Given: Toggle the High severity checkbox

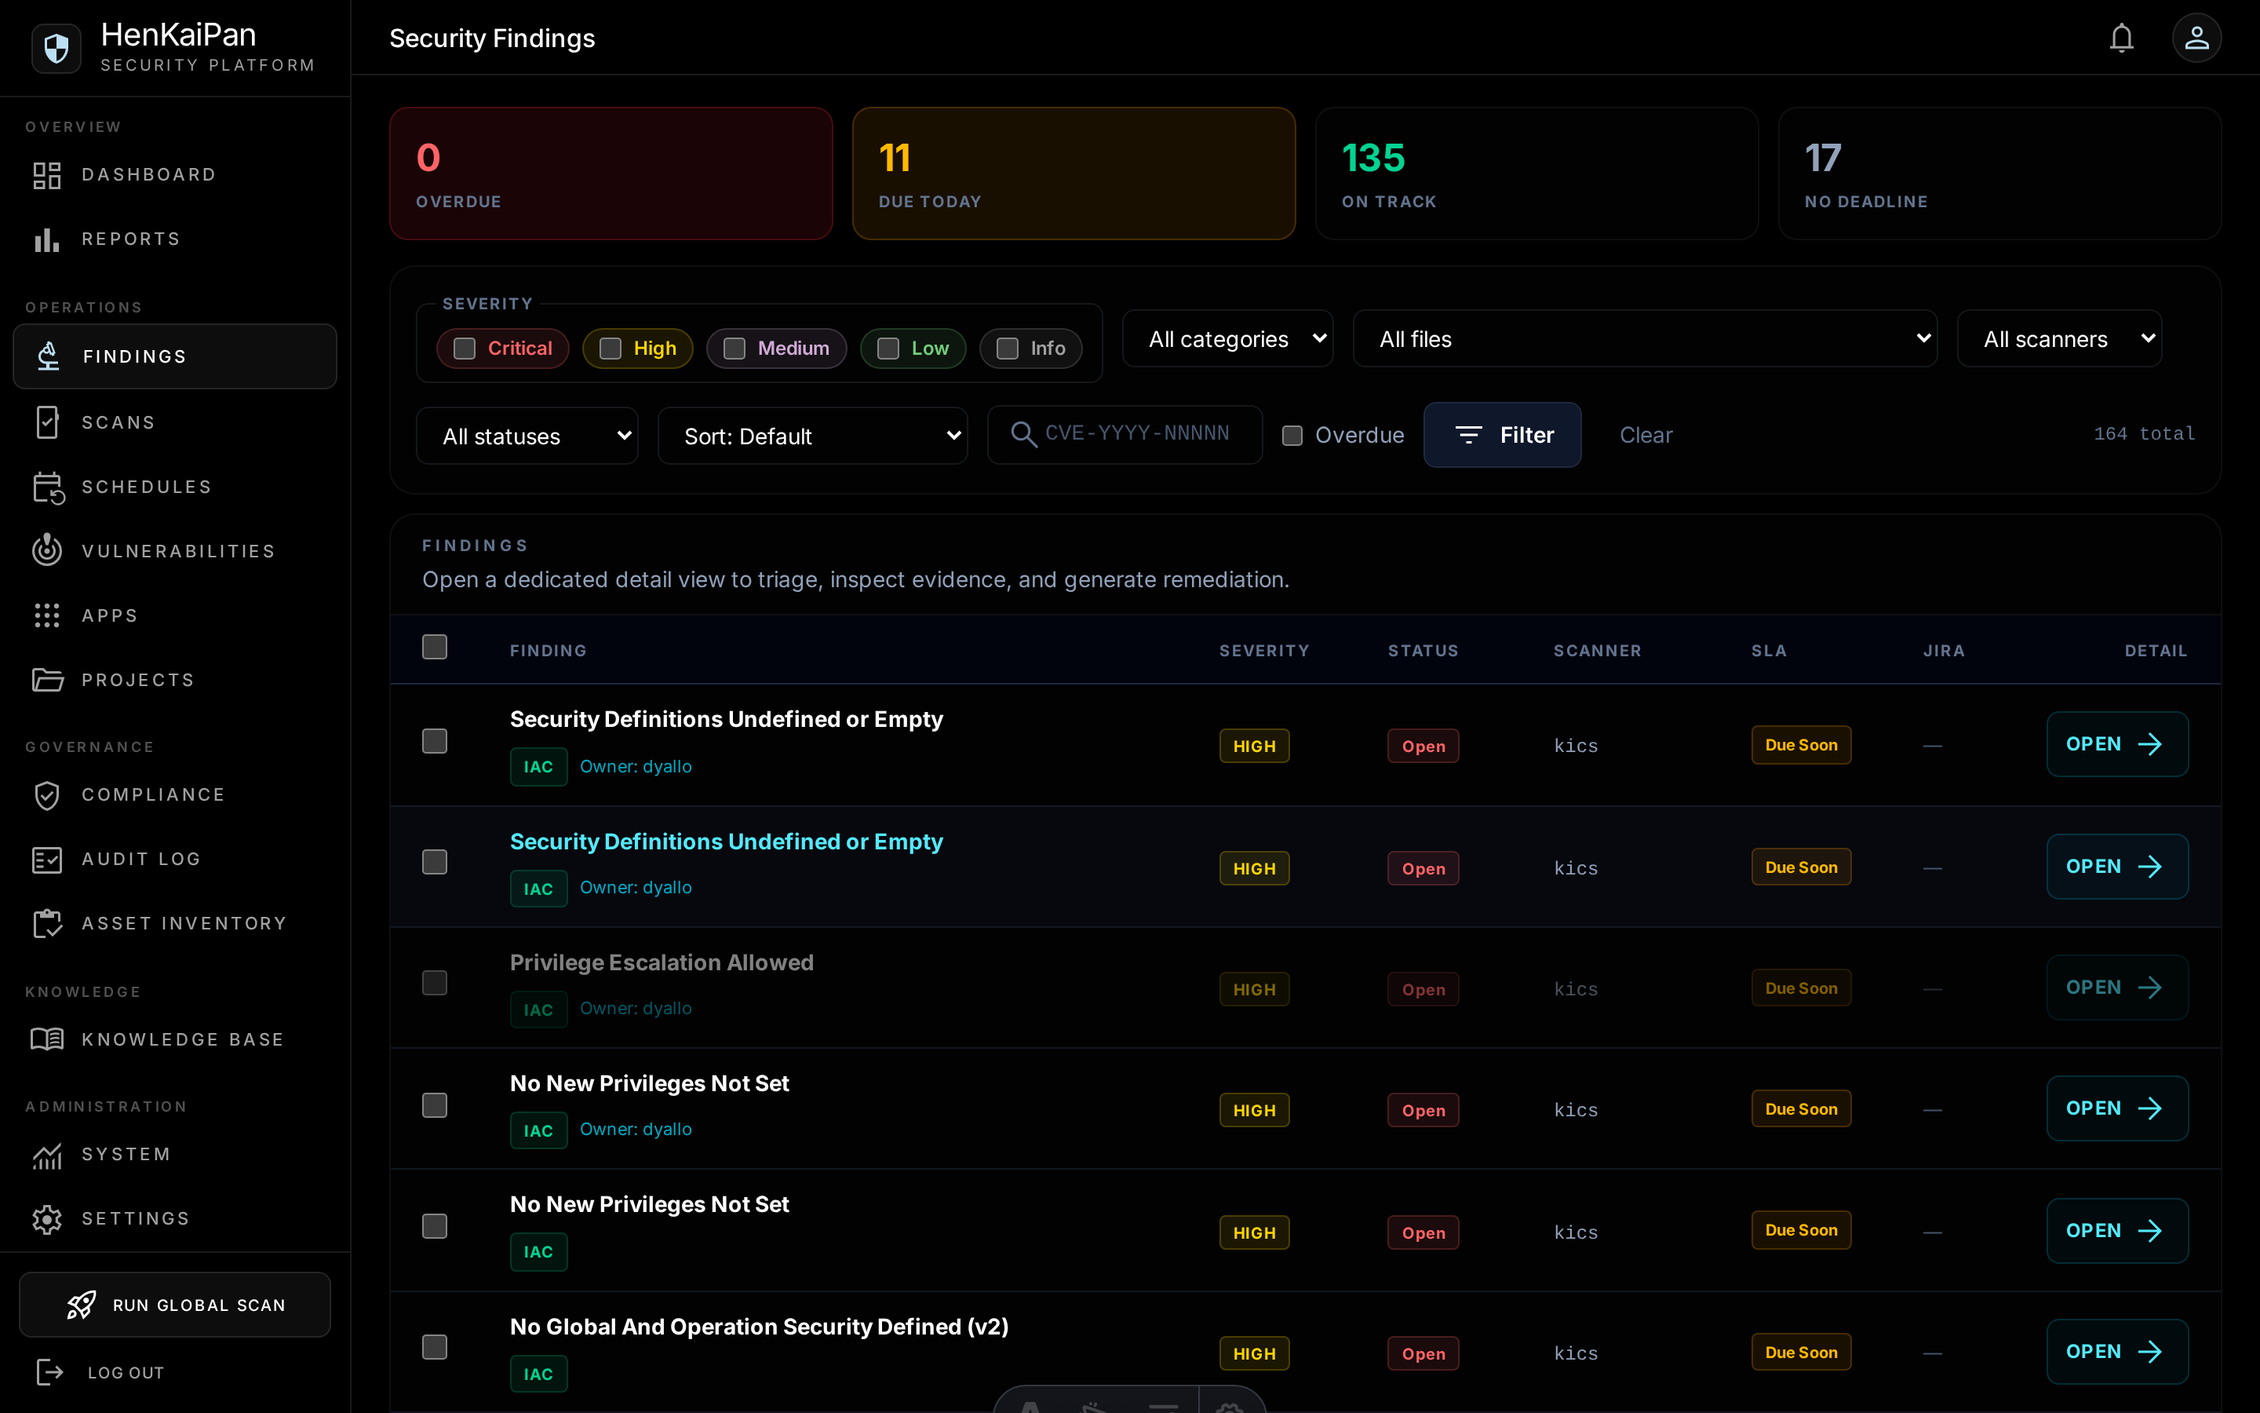Looking at the screenshot, I should pyautogui.click(x=610, y=349).
